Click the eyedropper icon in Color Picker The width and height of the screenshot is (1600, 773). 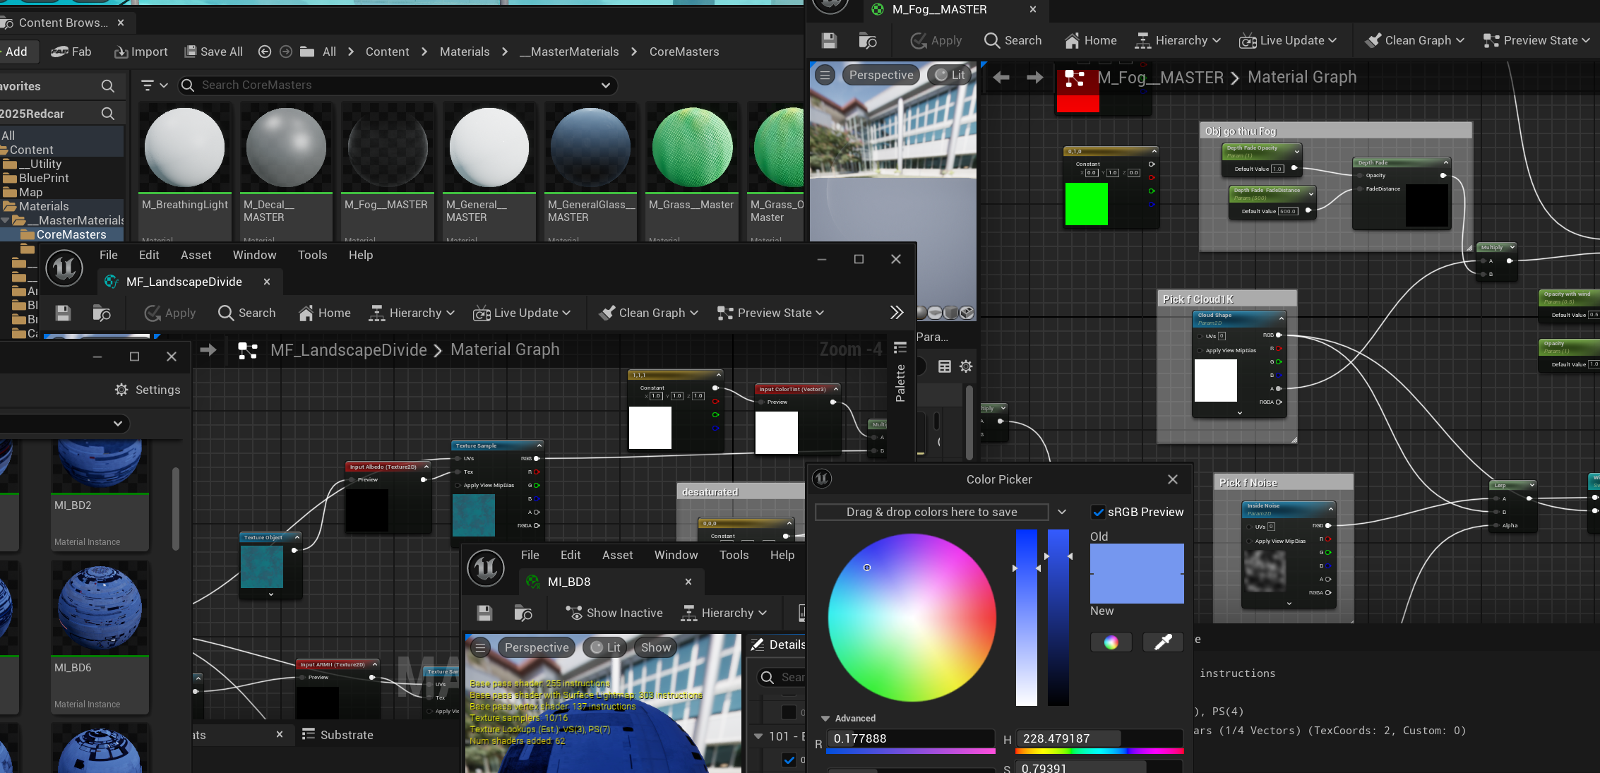click(x=1162, y=642)
